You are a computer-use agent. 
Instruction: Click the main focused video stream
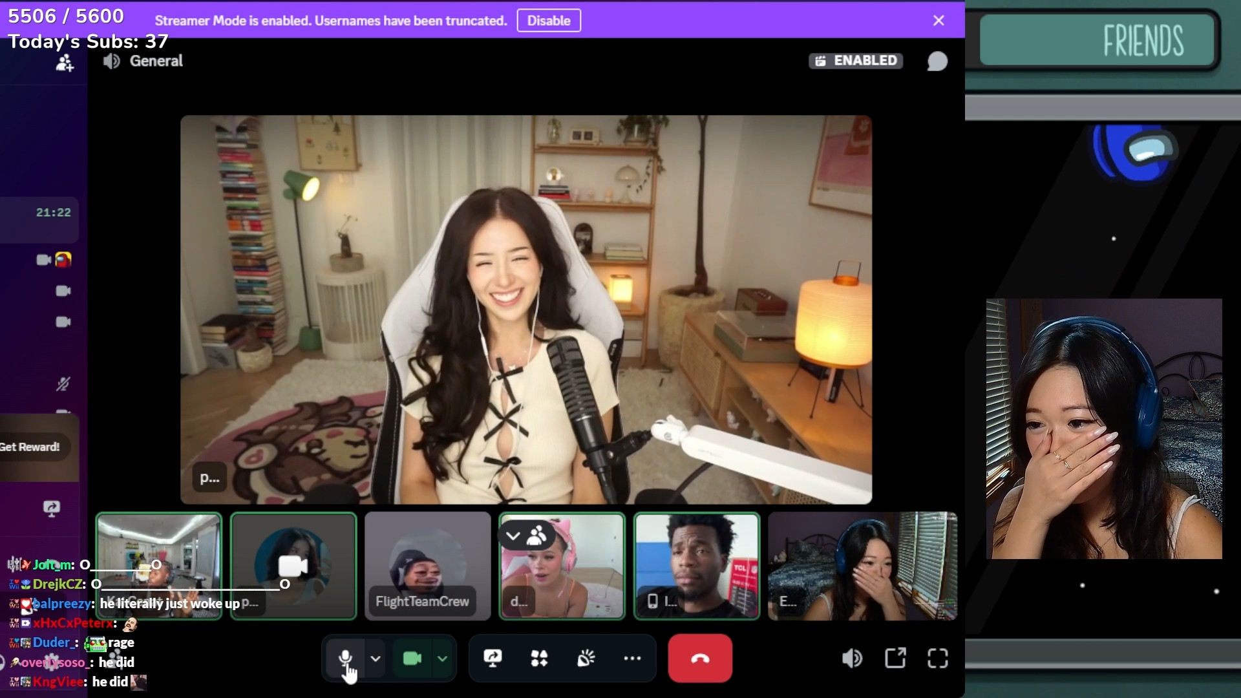pos(526,310)
